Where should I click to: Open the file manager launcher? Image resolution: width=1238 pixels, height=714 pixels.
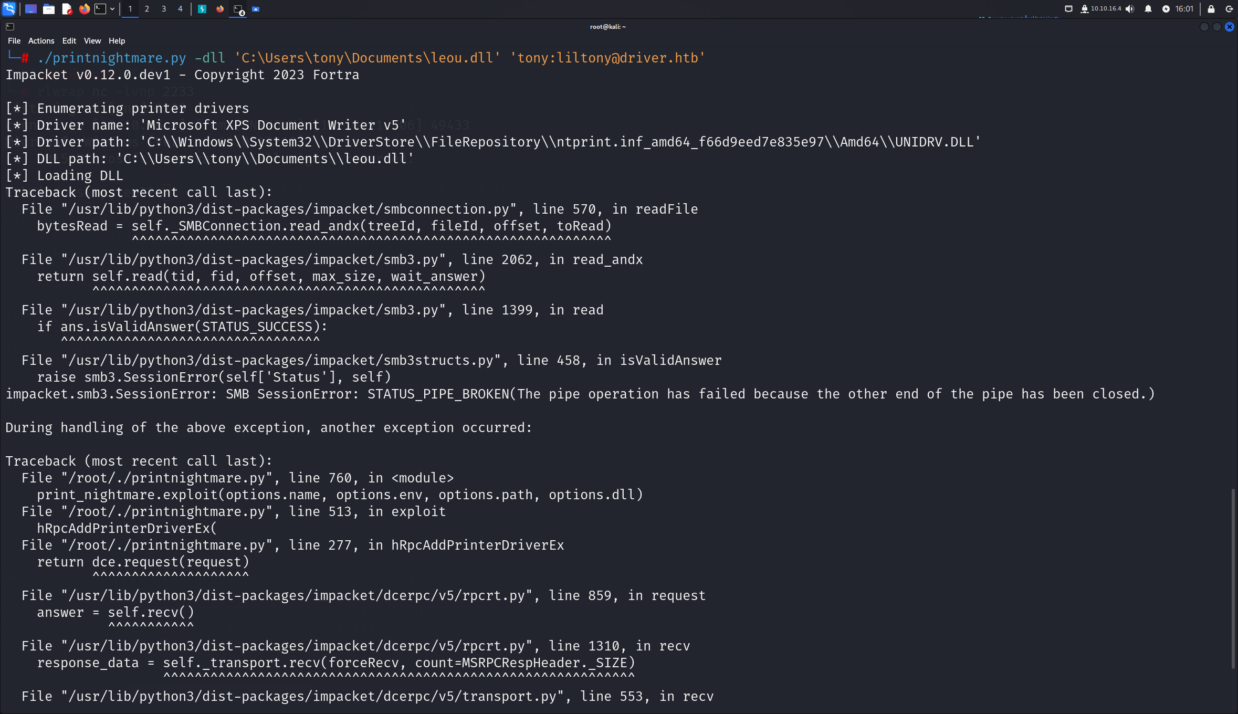coord(49,9)
